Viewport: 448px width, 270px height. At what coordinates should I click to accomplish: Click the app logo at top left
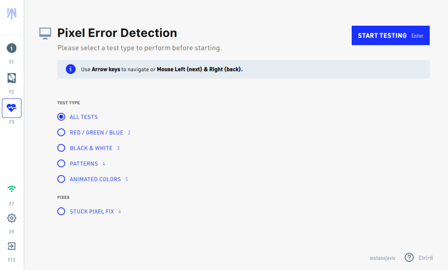tap(11, 13)
